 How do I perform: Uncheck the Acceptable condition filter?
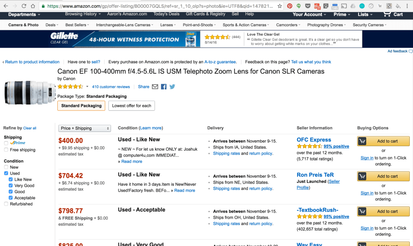[x=11, y=198]
